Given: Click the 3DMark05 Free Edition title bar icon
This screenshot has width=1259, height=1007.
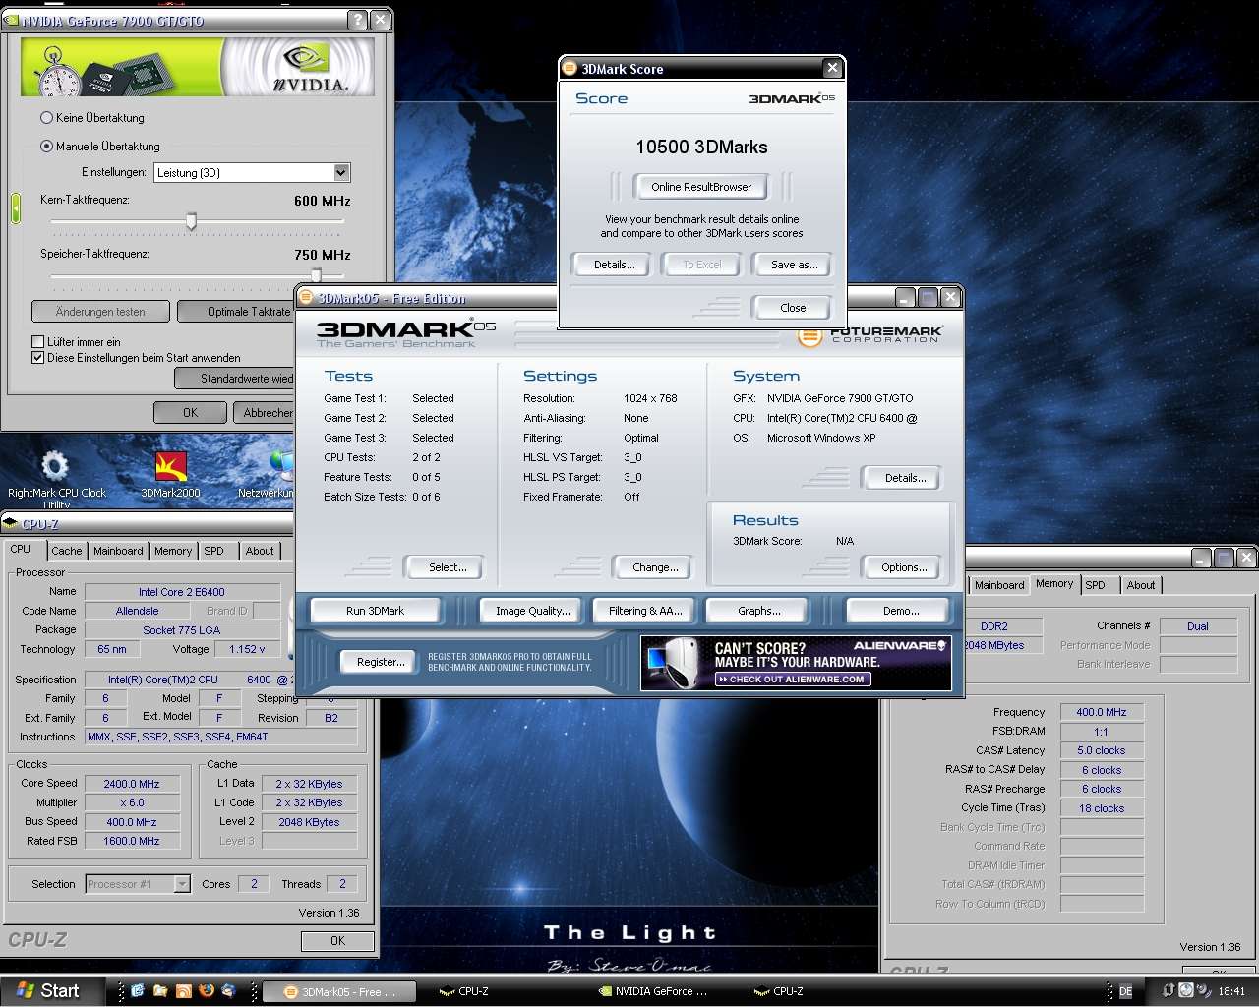Looking at the screenshot, I should pos(306,297).
